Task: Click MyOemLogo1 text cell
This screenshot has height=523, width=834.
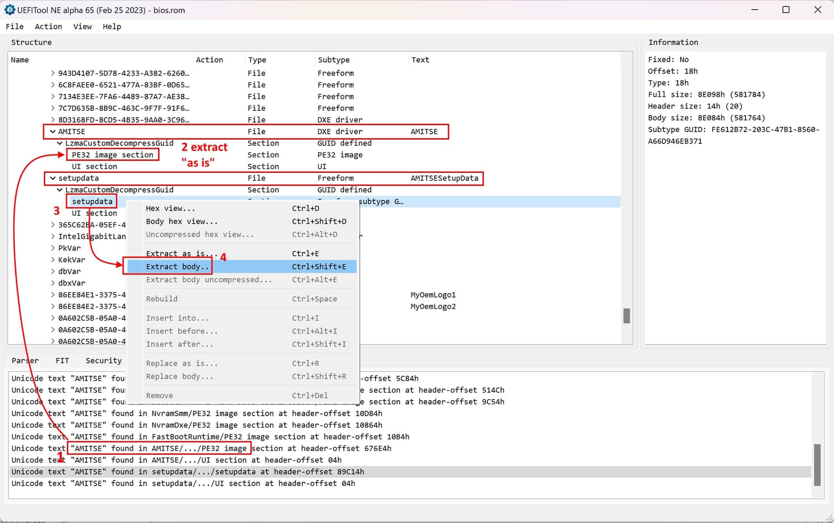Action: 433,295
